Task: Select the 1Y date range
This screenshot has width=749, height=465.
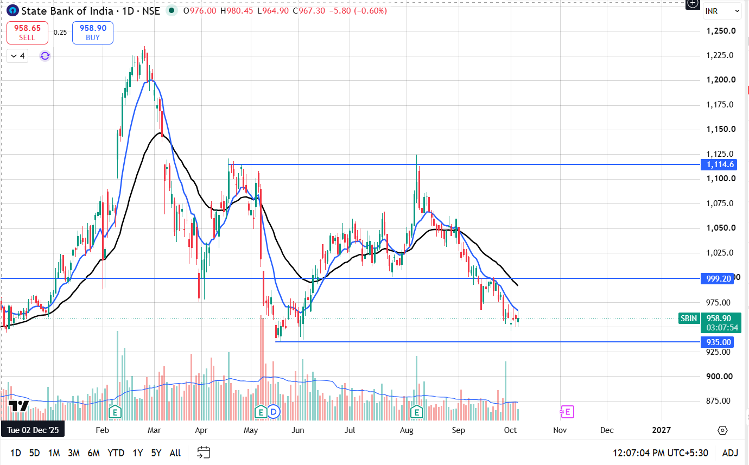Action: [138, 453]
